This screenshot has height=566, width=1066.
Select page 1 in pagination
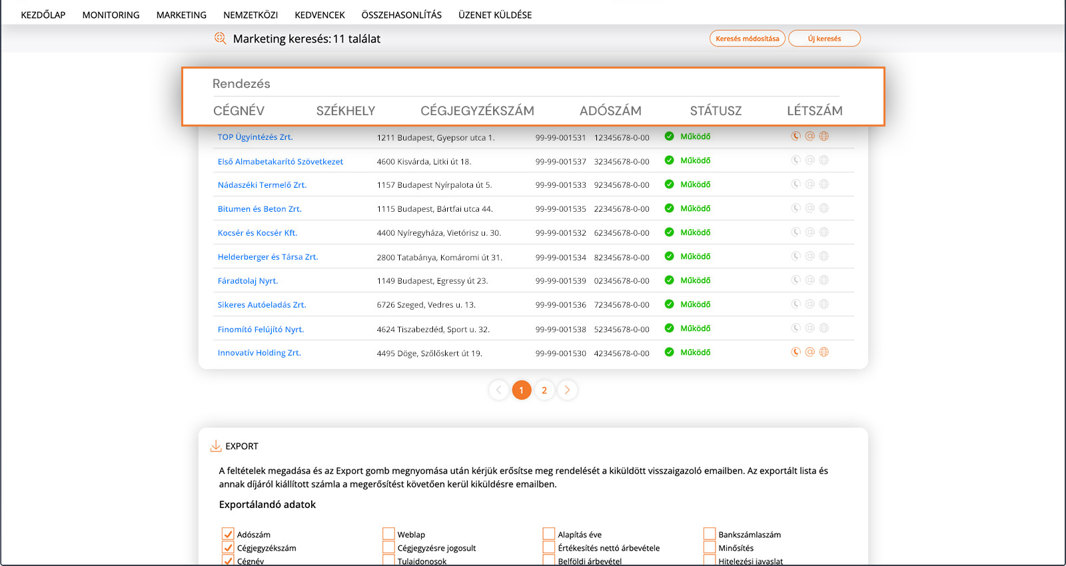(522, 390)
